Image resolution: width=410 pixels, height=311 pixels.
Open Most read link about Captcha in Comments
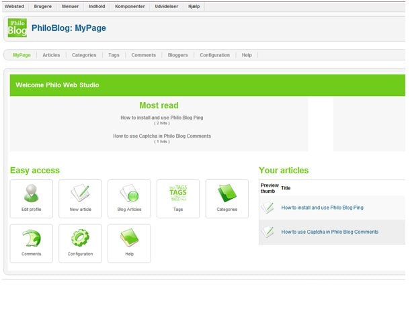162,136
